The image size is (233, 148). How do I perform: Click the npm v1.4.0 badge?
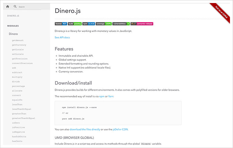pyautogui.click(x=89, y=24)
